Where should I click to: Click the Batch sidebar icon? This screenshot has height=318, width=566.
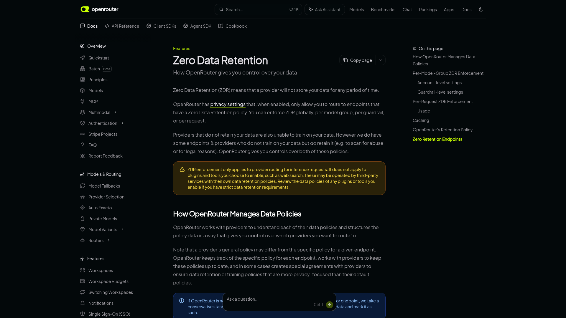tap(83, 69)
